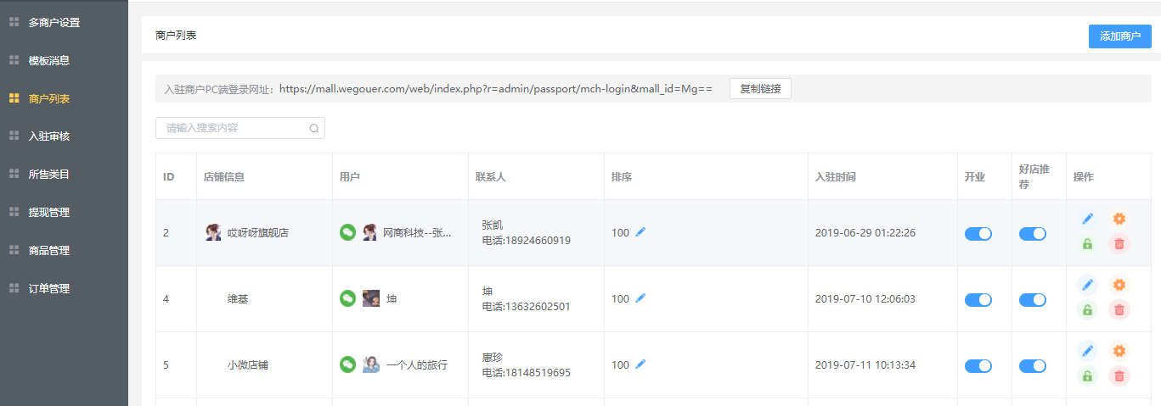The image size is (1161, 406).
Task: Click shop name 小微店铺
Action: coord(248,365)
